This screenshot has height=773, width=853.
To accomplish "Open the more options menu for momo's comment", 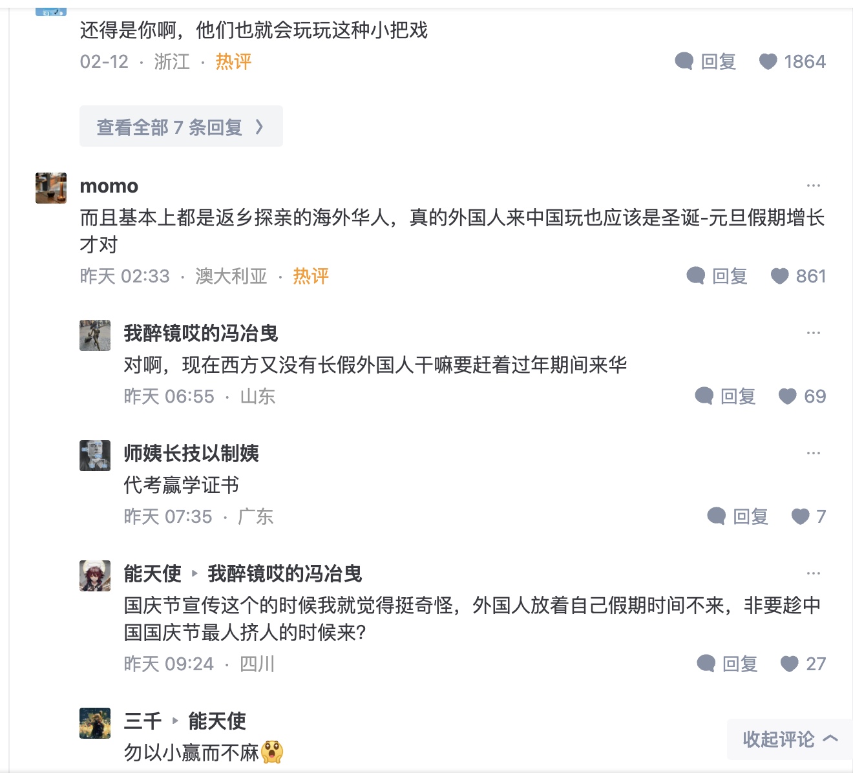I will 813,185.
